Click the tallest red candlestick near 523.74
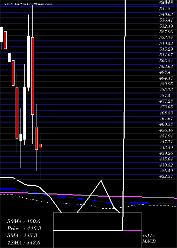The image size is (177, 248). (33, 76)
